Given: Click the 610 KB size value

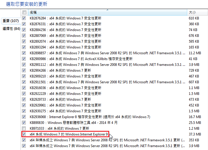Looking at the screenshot, I should pyautogui.click(x=194, y=18).
